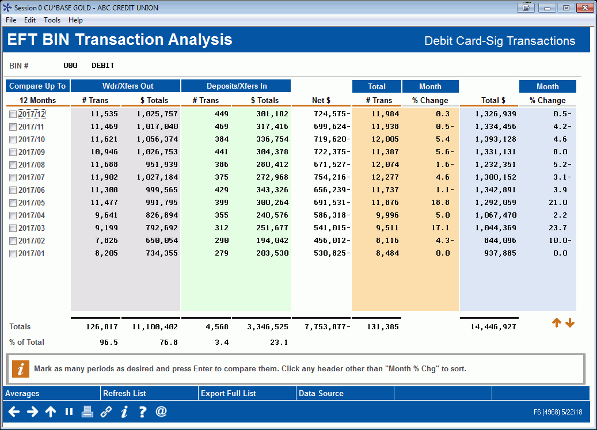
Task: Sort ascending with the orange up arrow
Action: point(557,322)
